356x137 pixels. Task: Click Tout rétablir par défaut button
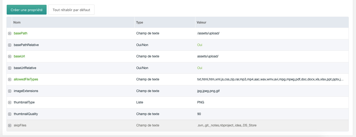point(71,10)
